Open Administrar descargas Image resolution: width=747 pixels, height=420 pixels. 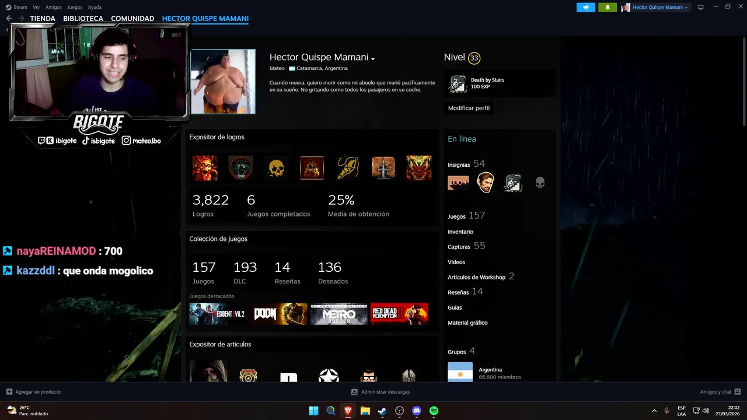pyautogui.click(x=381, y=392)
